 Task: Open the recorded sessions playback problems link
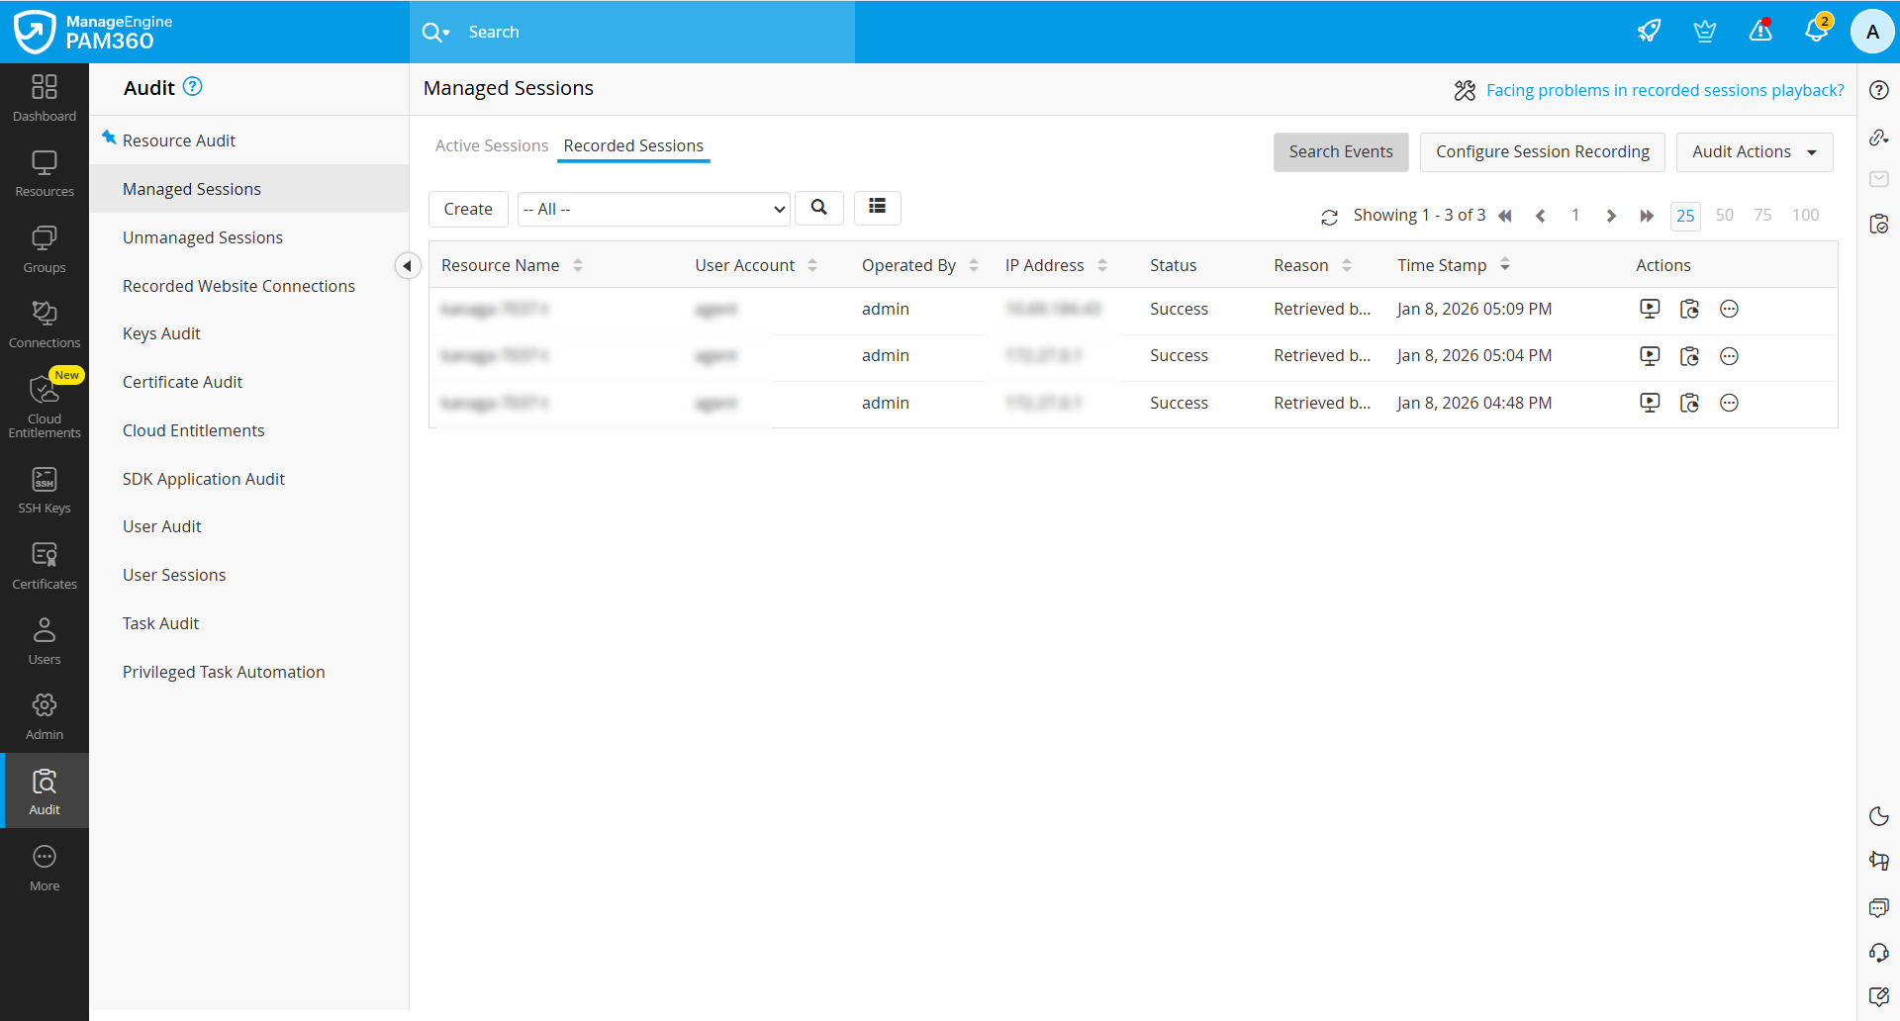1664,90
